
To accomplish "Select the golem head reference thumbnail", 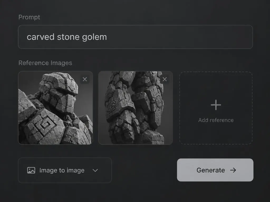I will (56, 108).
